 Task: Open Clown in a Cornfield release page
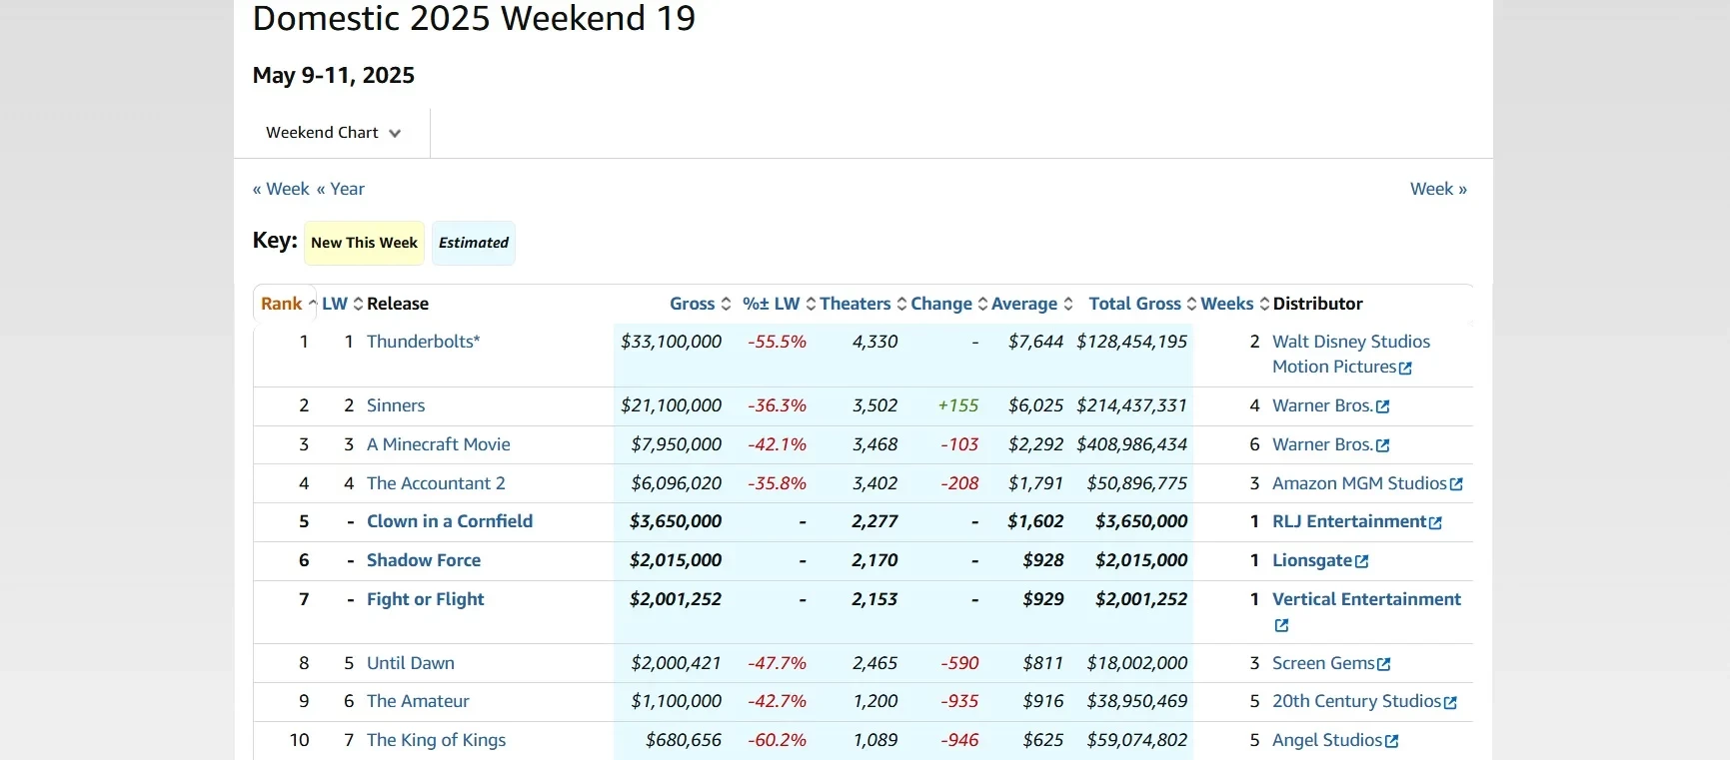449,521
